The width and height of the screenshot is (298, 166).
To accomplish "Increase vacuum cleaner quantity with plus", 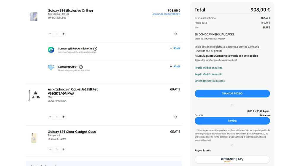I will coord(64,117).
